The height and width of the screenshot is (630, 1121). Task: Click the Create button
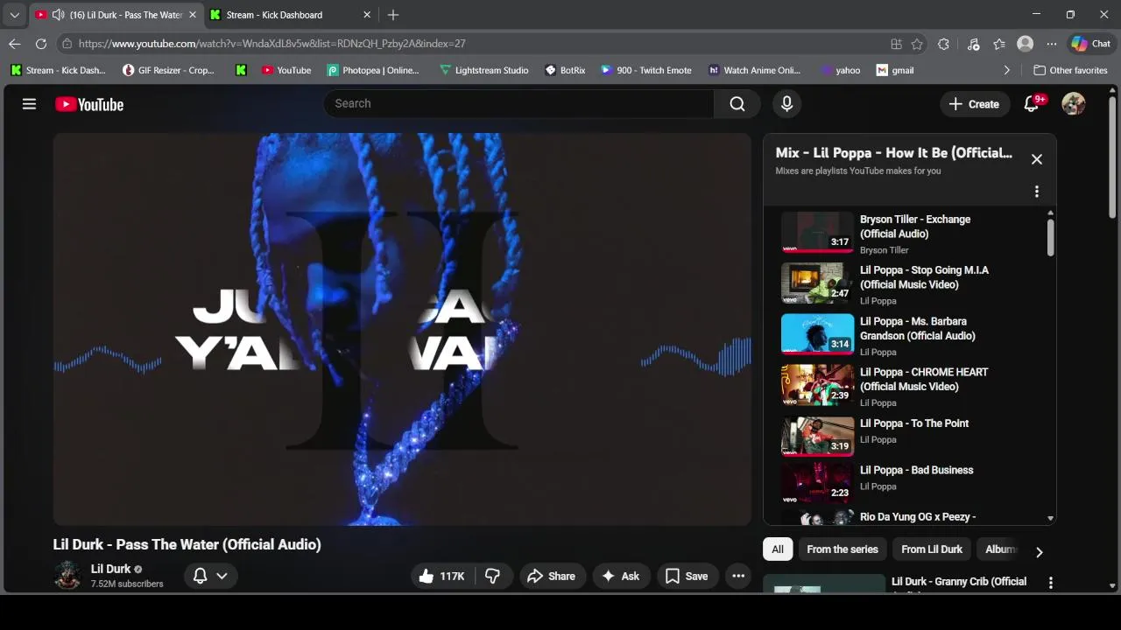click(974, 104)
